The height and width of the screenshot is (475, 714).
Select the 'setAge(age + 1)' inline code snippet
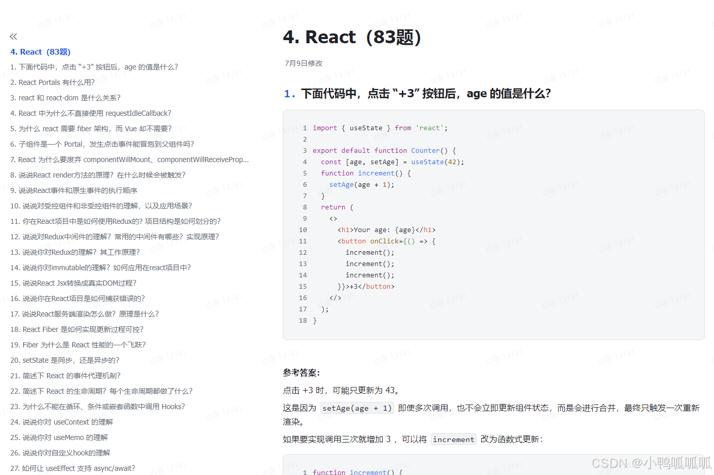[x=357, y=407]
